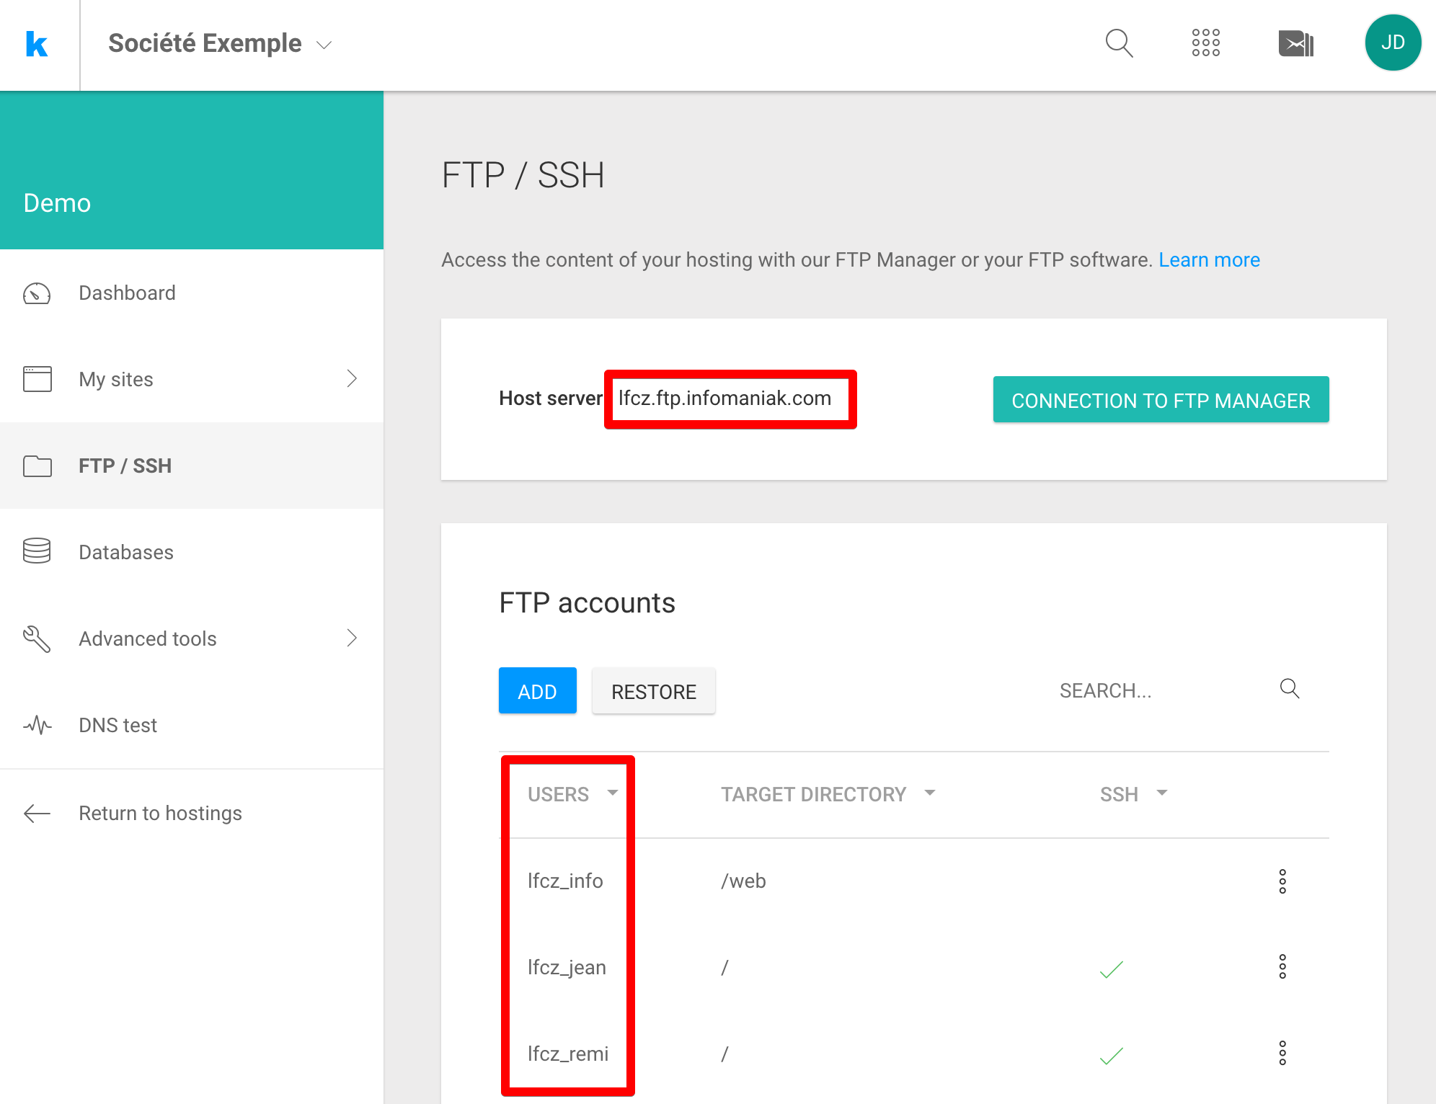Open the search magnifier in header
The height and width of the screenshot is (1104, 1436).
(x=1119, y=43)
